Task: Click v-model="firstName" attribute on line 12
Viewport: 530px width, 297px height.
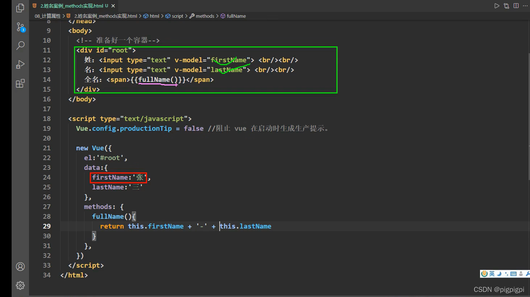Action: tap(212, 60)
